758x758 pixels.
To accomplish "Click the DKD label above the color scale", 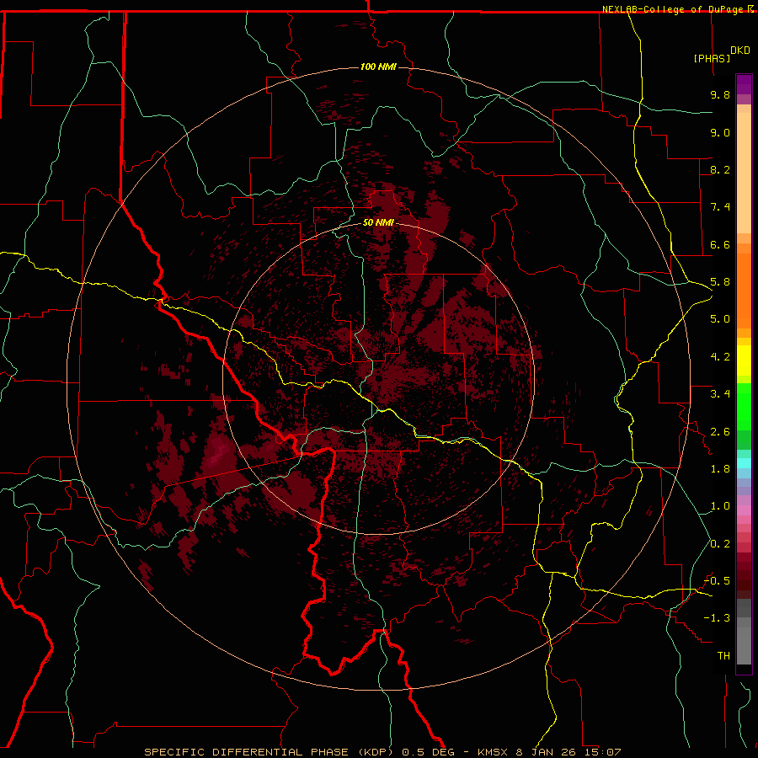I will [740, 51].
